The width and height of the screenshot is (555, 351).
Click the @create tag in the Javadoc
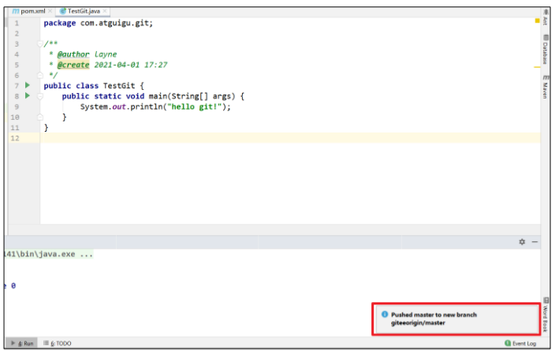pyautogui.click(x=73, y=65)
